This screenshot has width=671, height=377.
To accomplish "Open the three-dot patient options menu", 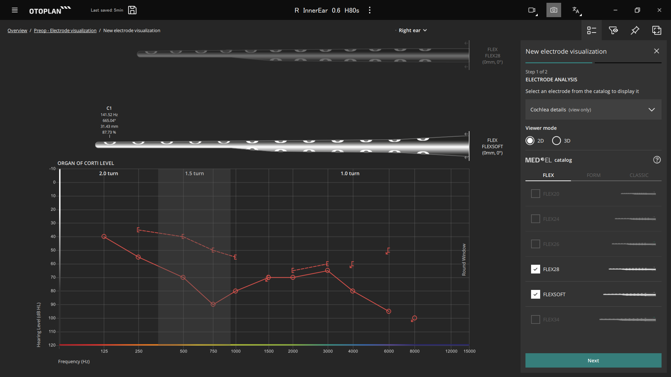I will tap(369, 10).
